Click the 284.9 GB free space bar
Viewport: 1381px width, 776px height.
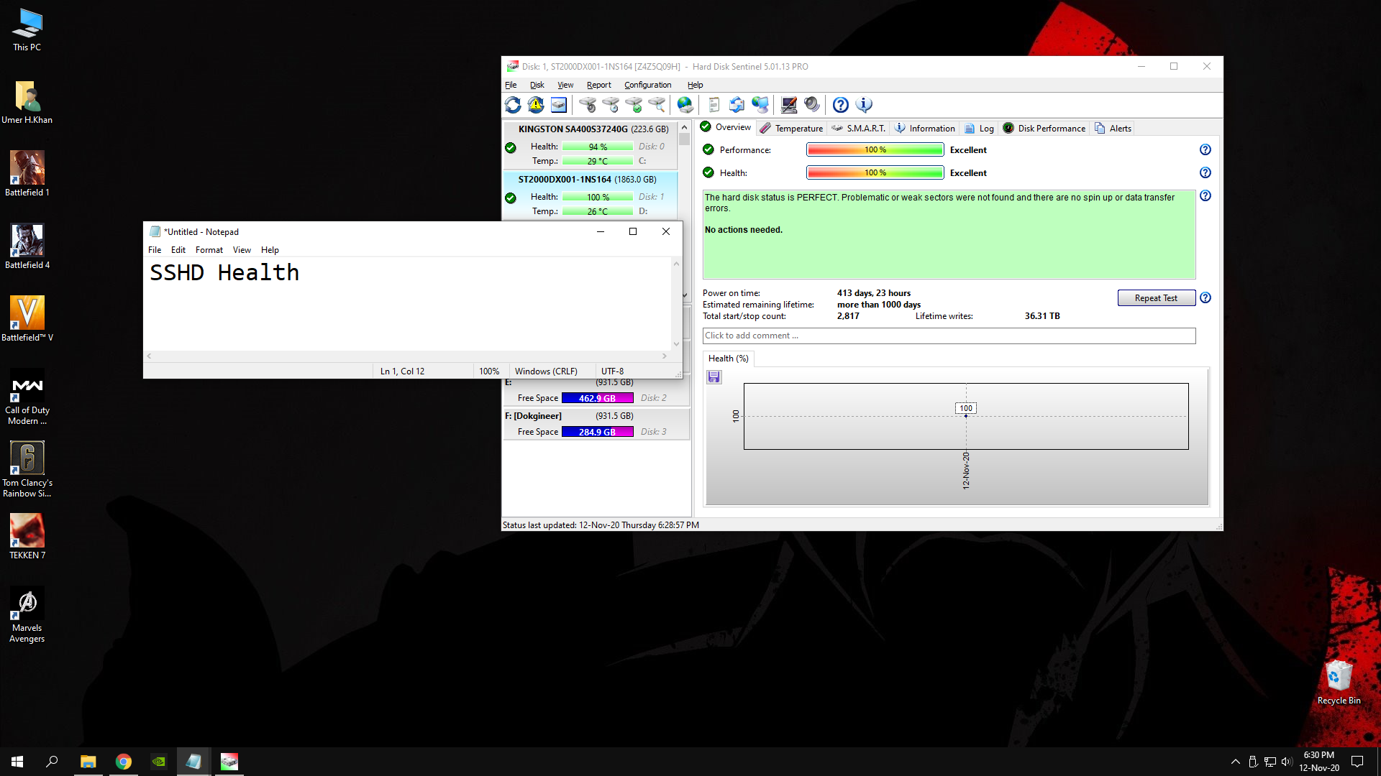[597, 432]
